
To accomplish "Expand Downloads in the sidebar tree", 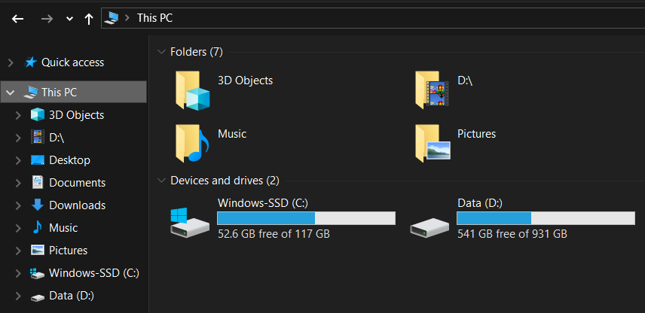I will pos(18,205).
